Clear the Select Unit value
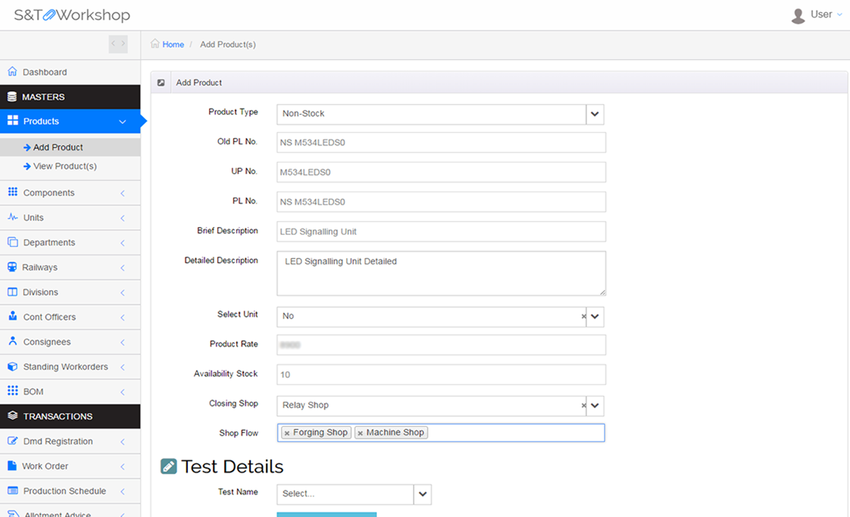The image size is (850, 517). pos(583,316)
